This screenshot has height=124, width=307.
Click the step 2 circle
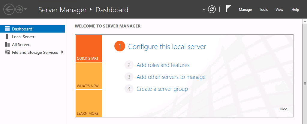click(129, 65)
